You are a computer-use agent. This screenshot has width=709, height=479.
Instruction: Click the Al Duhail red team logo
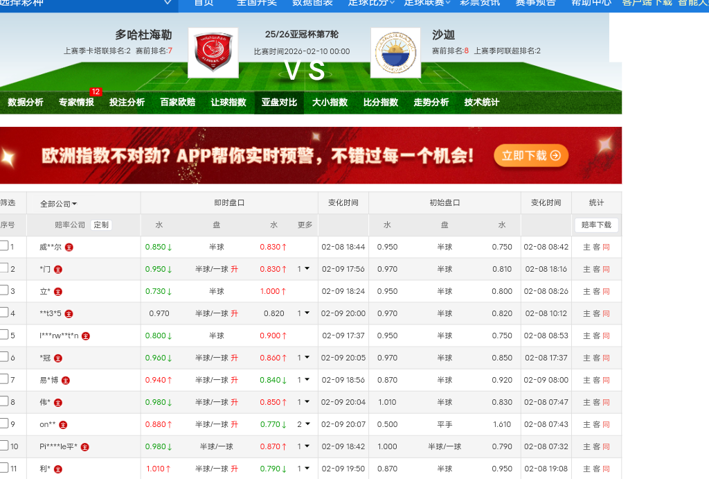213,53
